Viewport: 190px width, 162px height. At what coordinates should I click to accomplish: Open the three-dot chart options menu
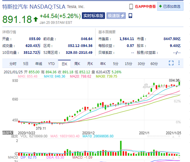click(179, 63)
